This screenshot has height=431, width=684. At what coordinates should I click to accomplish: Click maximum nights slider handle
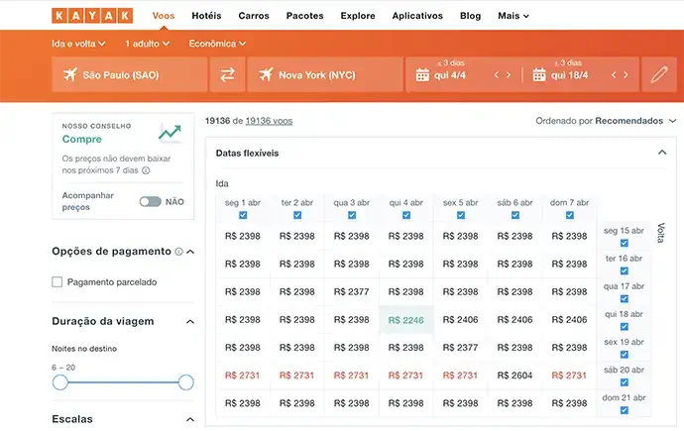point(185,382)
